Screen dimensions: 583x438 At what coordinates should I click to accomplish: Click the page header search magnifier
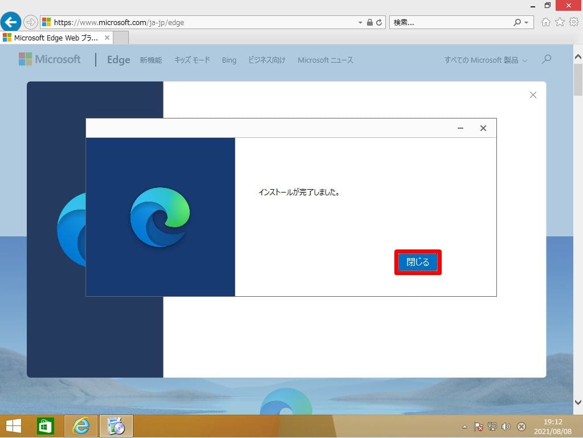pyautogui.click(x=547, y=59)
